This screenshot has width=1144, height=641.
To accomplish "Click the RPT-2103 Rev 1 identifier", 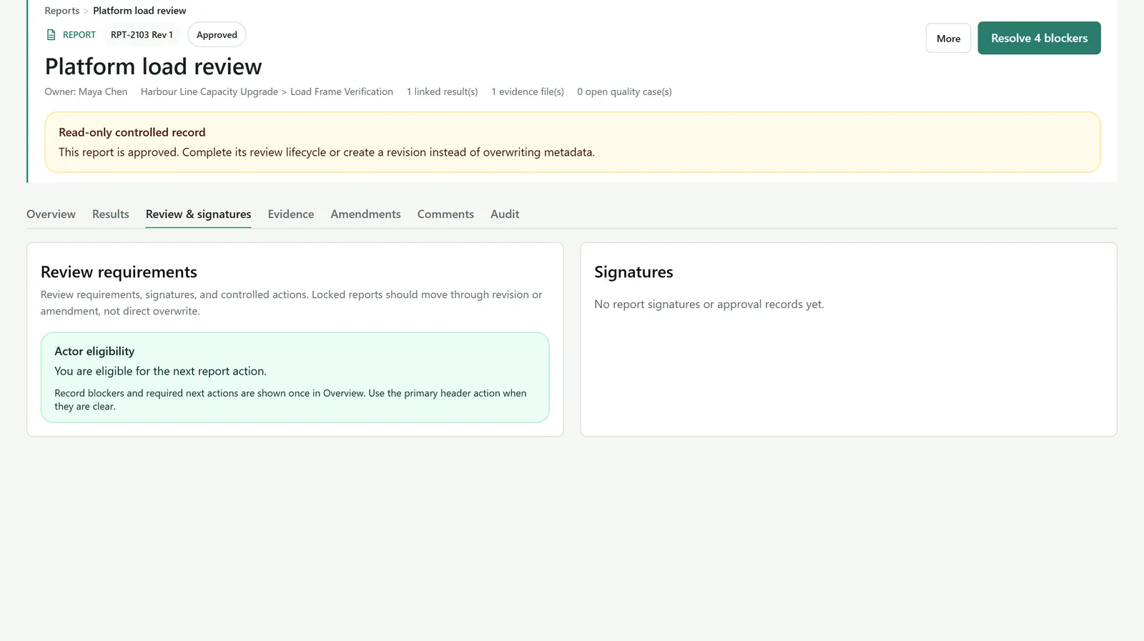I will [x=142, y=35].
